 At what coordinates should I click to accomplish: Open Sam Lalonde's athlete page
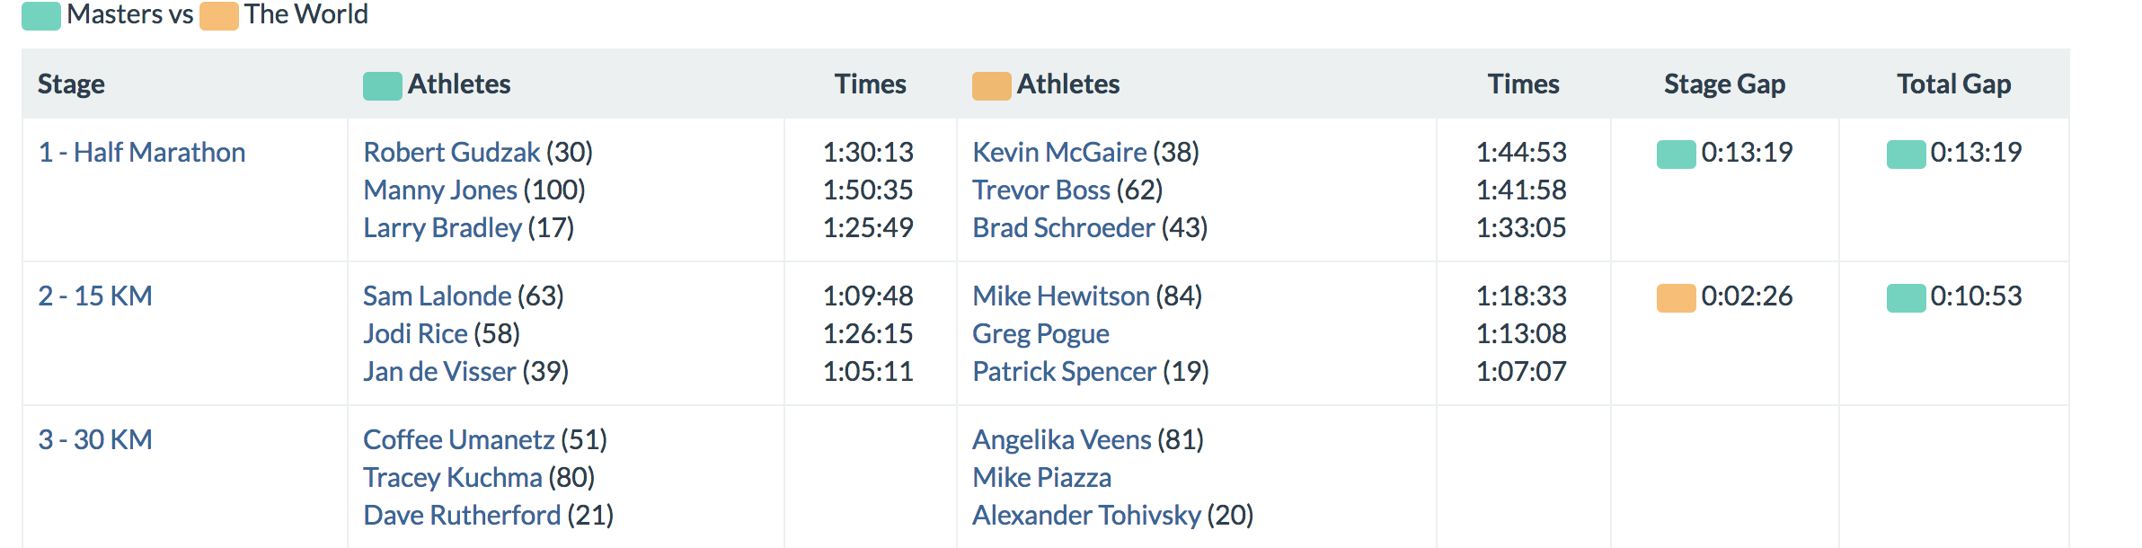(x=437, y=296)
